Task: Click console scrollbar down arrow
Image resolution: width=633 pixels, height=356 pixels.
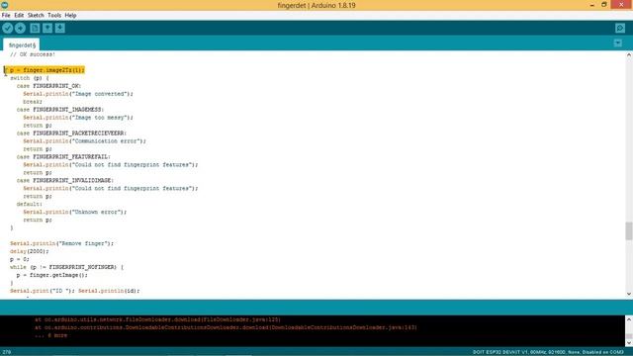Action: tap(629, 343)
